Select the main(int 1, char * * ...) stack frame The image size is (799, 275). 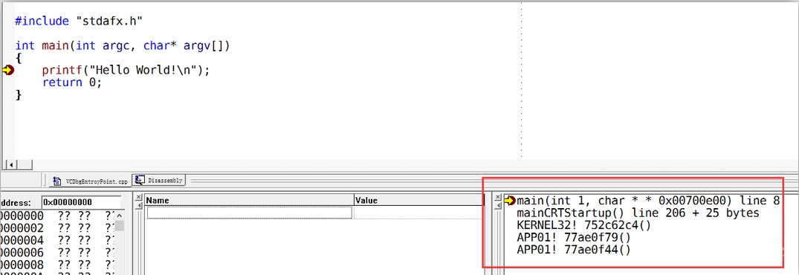[648, 201]
